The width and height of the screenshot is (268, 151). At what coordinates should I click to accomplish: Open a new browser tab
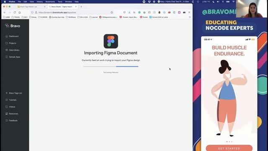[81, 7]
